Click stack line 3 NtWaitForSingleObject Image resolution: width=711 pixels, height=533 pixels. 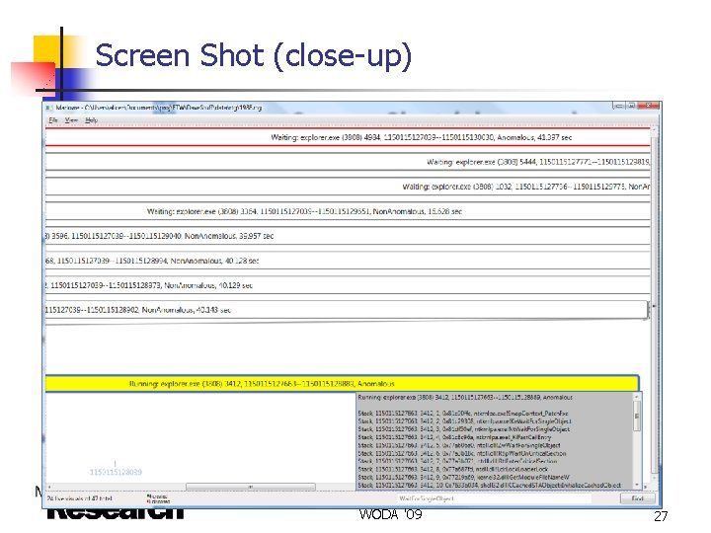click(464, 428)
